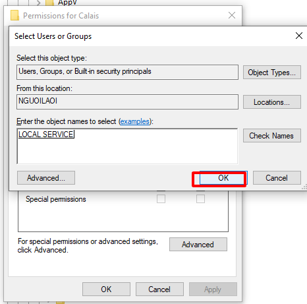Cancel the Select Users or Groups dialog
The height and width of the screenshot is (304, 307).
pos(277,178)
